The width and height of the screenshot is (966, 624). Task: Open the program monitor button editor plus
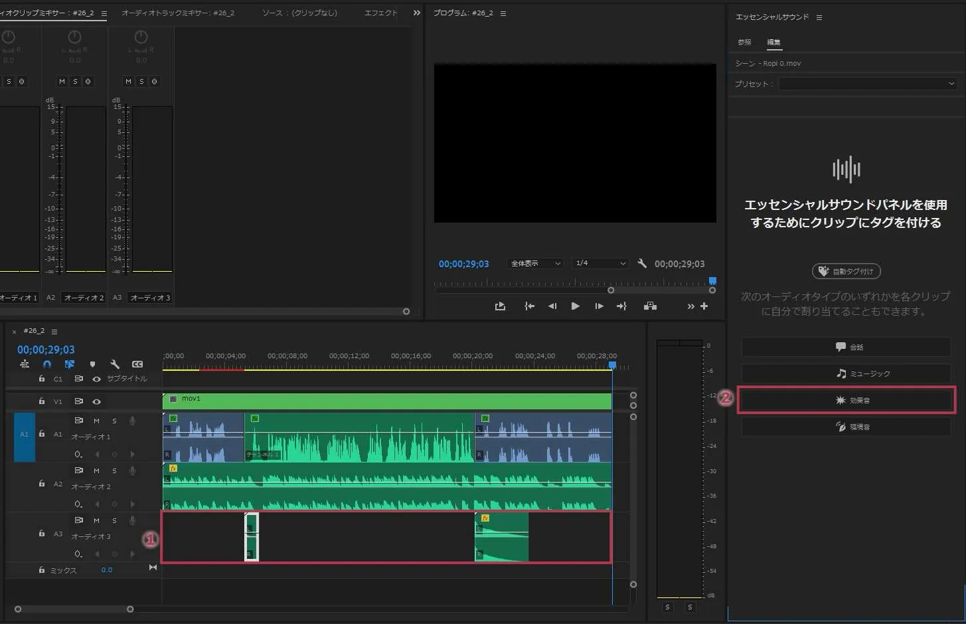[704, 306]
